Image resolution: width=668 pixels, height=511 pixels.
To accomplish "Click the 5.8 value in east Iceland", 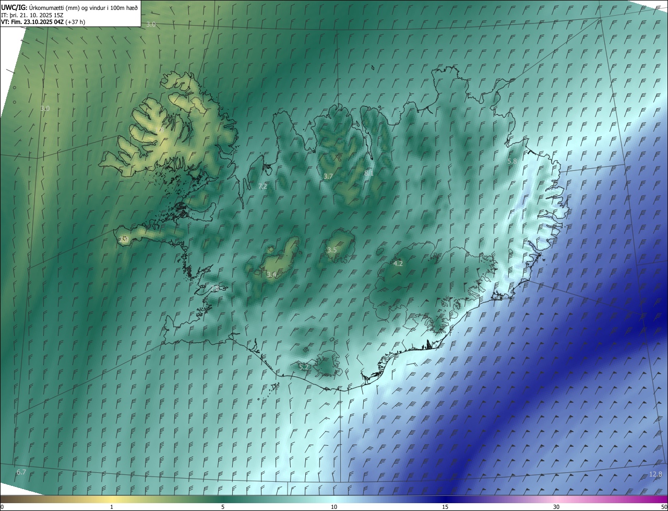I will click(x=512, y=161).
